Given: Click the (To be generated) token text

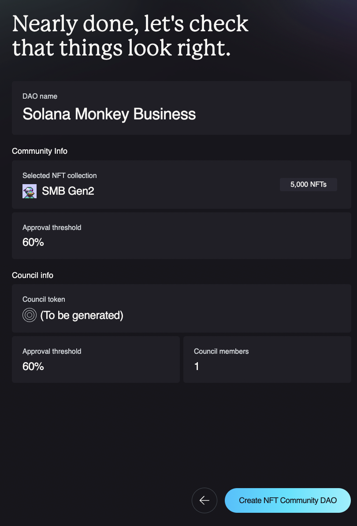Looking at the screenshot, I should click(82, 315).
